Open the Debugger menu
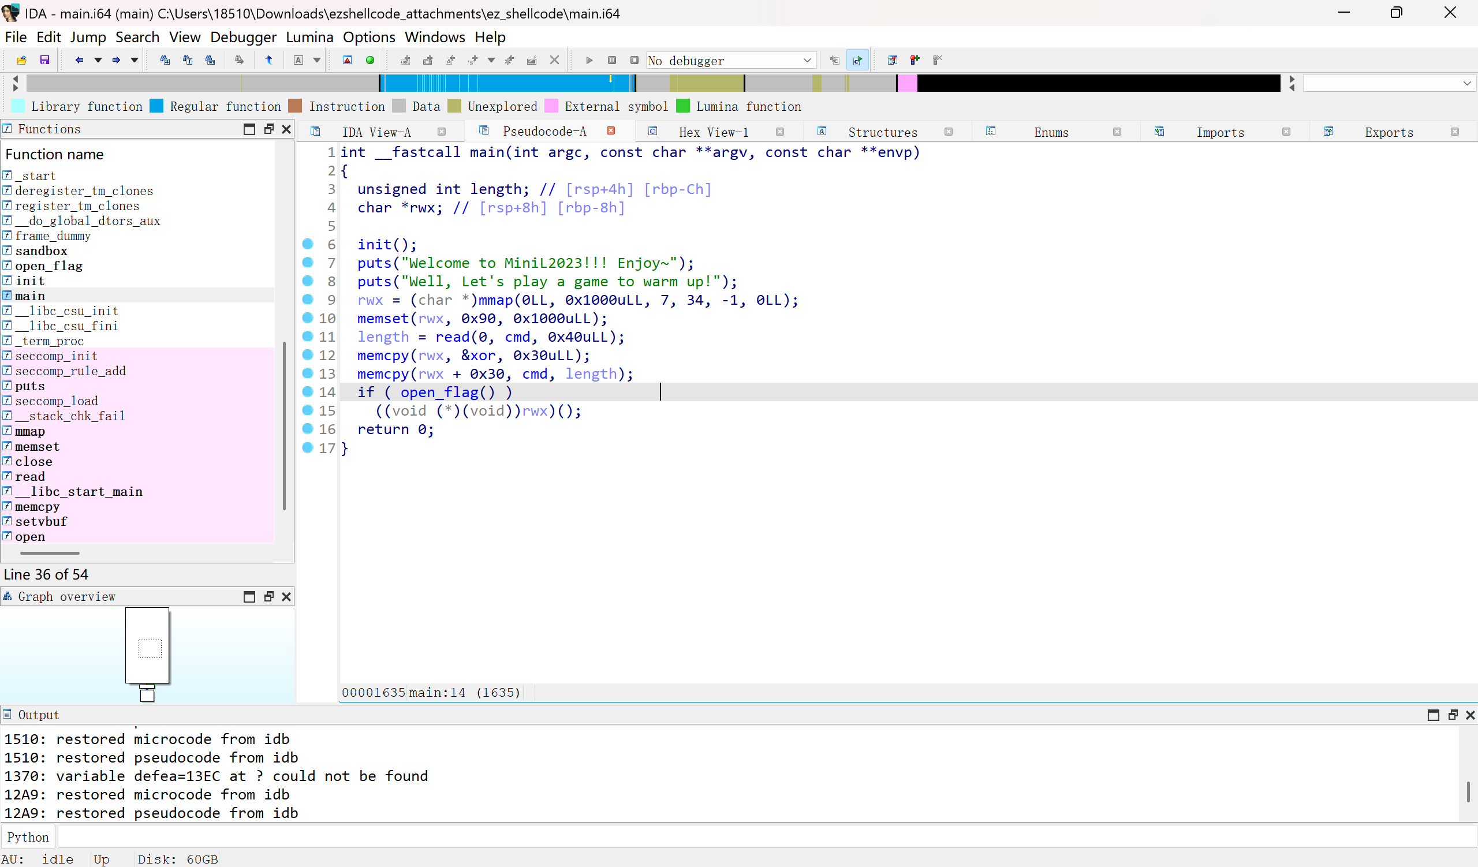Viewport: 1478px width, 867px height. click(243, 37)
